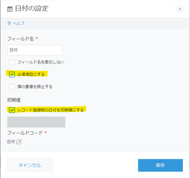This screenshot has height=178, width=190.
Task: Click the greyed-out initial value date box
Action: [36, 122]
